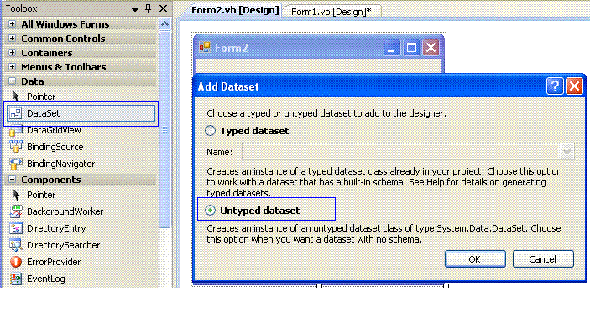590x313 pixels.
Task: Select the BindingNavigator icon in toolbox
Action: coord(16,164)
